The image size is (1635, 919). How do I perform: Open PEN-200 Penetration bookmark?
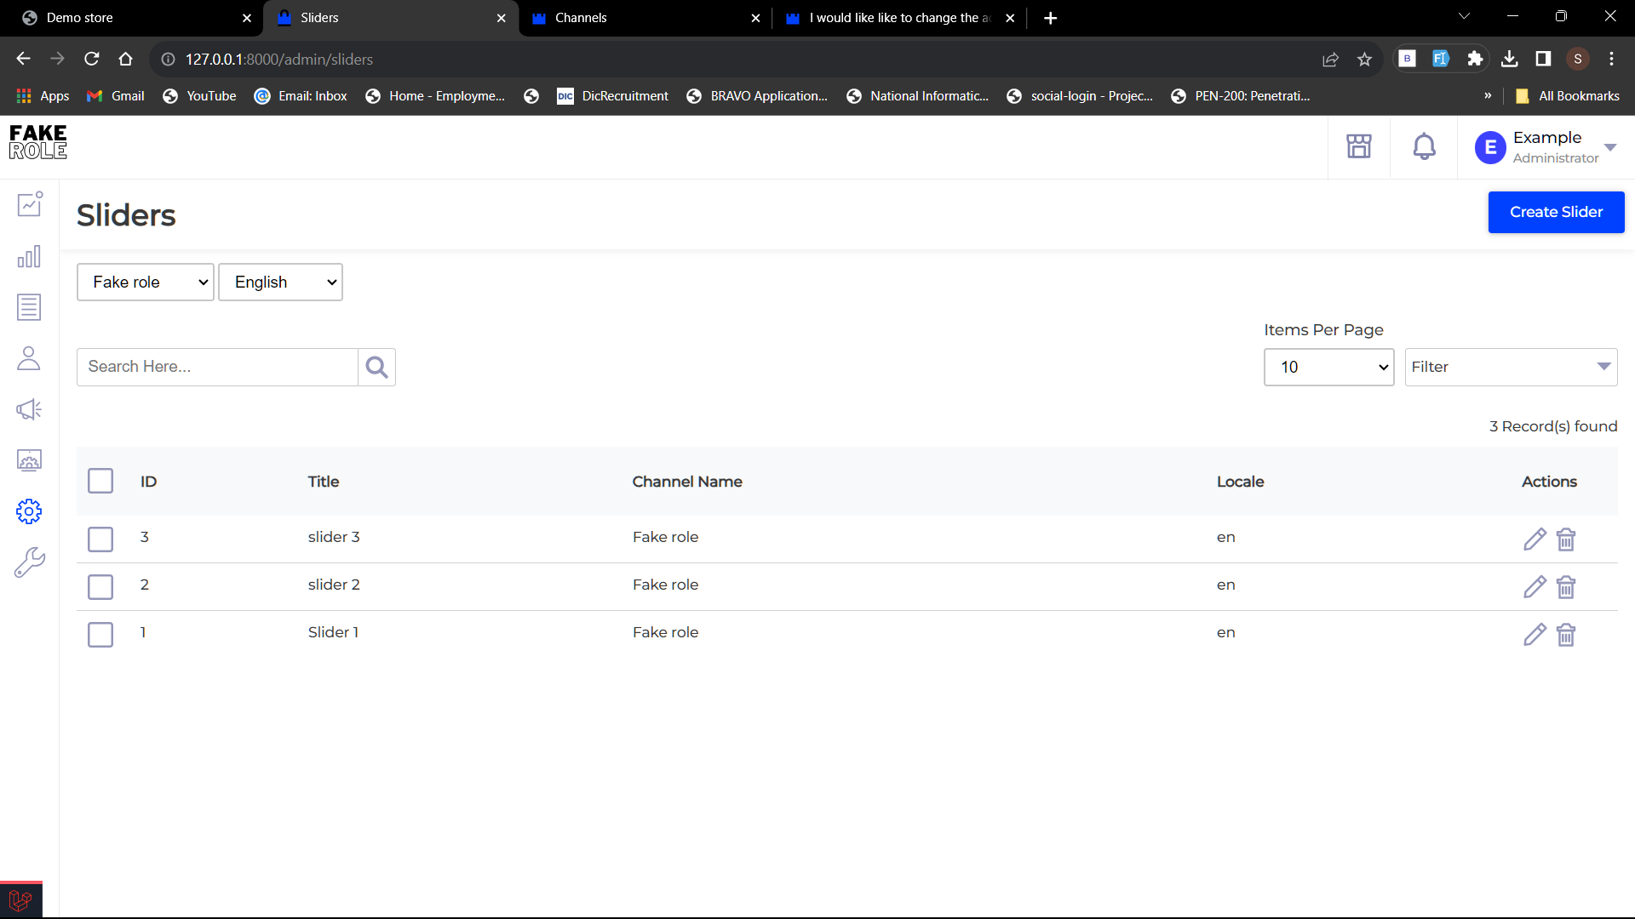click(1241, 95)
